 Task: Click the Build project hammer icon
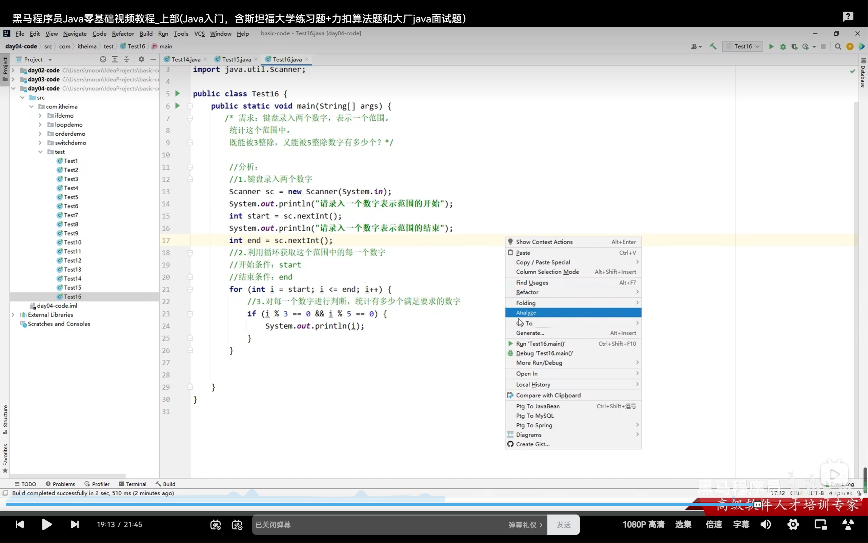pyautogui.click(x=713, y=47)
